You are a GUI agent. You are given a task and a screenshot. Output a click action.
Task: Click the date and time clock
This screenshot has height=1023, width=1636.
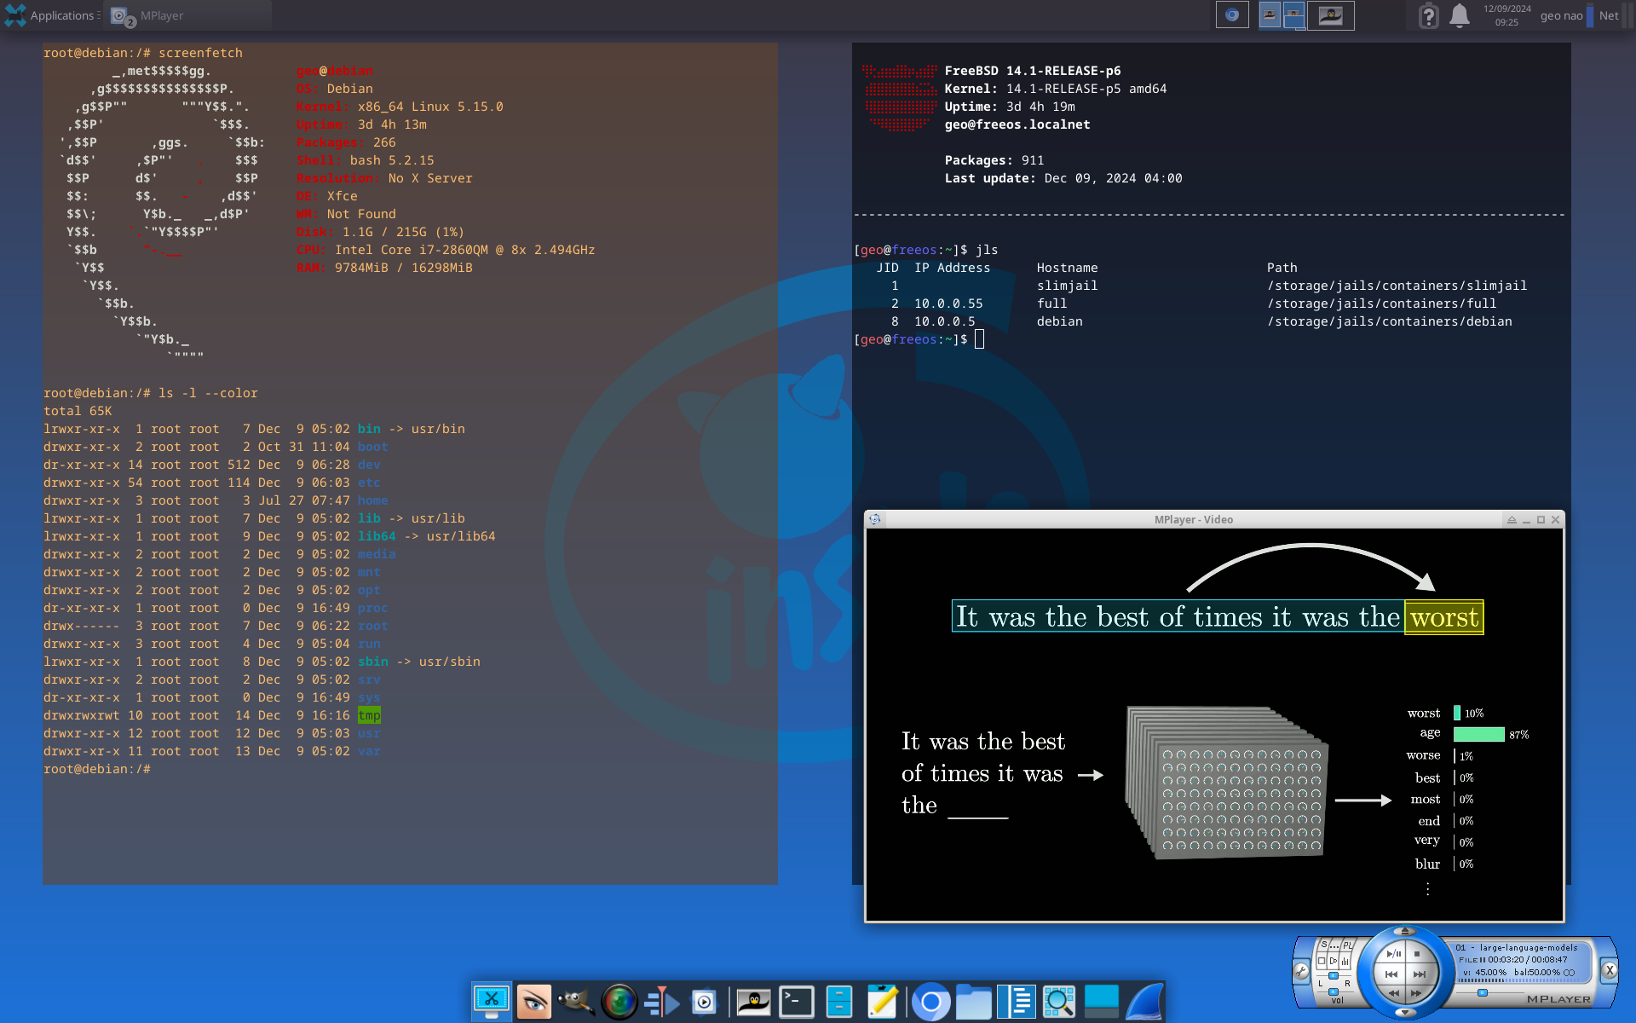pyautogui.click(x=1506, y=15)
